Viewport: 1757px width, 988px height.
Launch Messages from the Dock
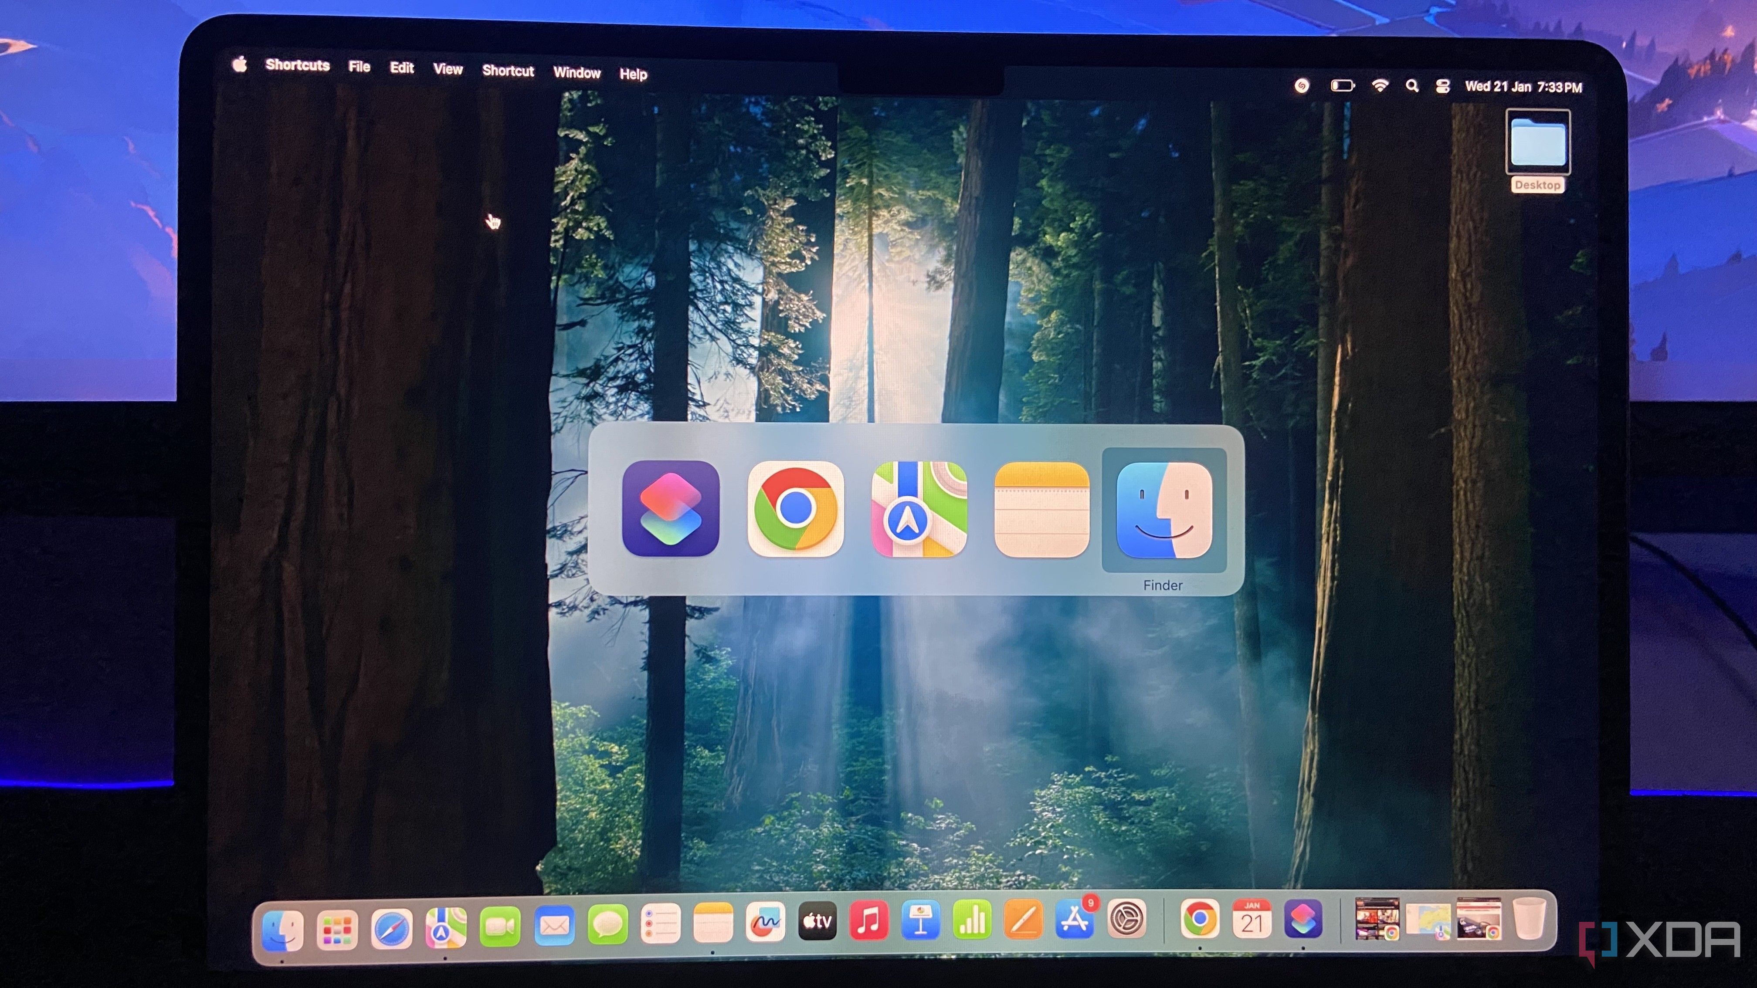(x=607, y=924)
